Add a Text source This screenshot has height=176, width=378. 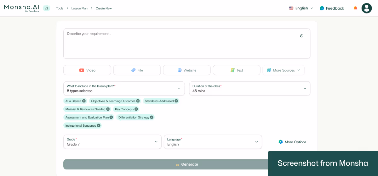click(237, 70)
